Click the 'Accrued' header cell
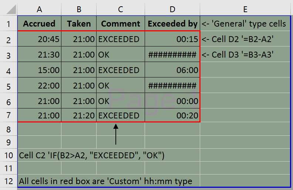Viewport: 293px width, 190px height. point(39,24)
